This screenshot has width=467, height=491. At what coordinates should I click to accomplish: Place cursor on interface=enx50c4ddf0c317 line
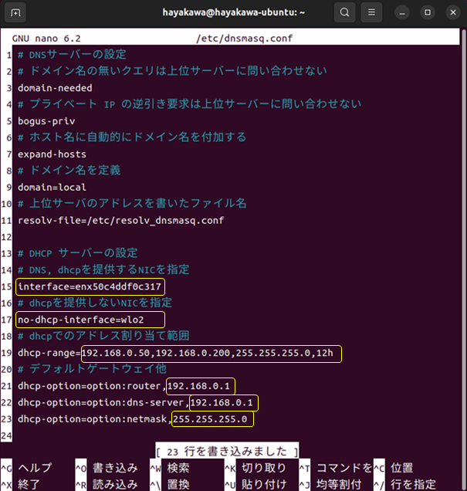click(x=90, y=286)
